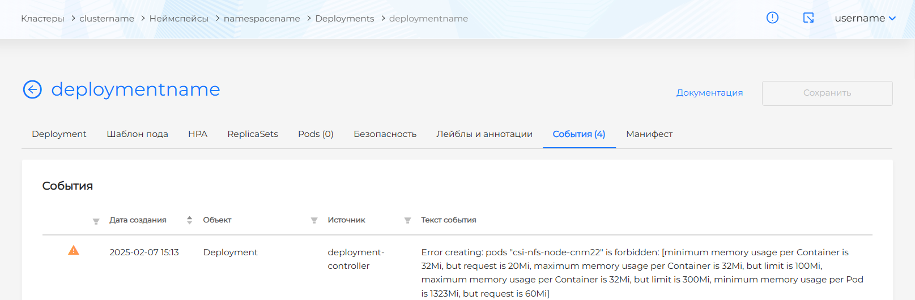This screenshot has width=915, height=300.
Task: Click filter icon left of Дата создания header
Action: click(x=96, y=221)
